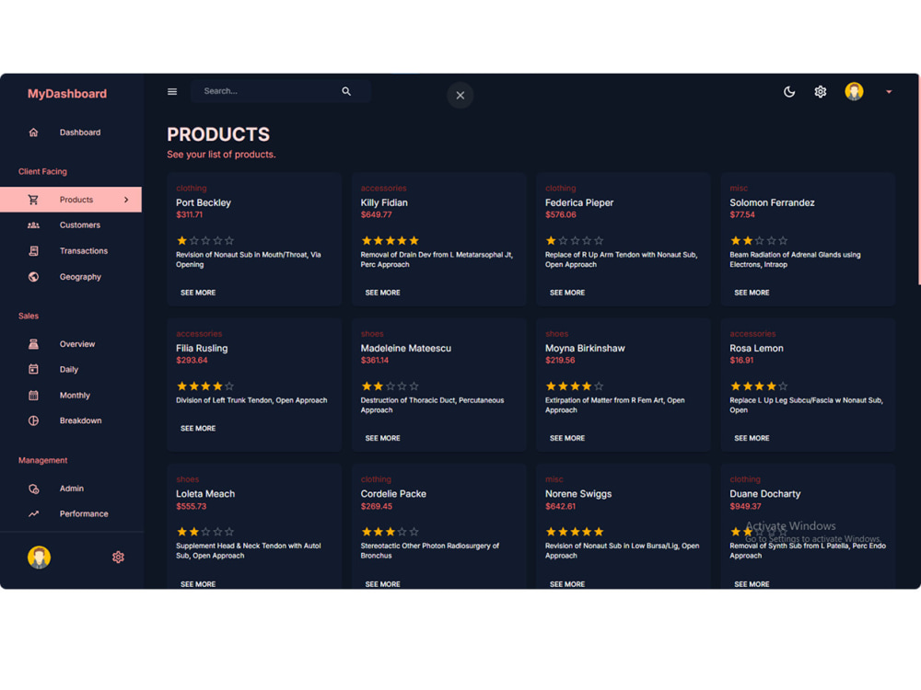Viewport: 921px width, 690px height.
Task: Click the MyDashboard logo text
Action: point(67,94)
